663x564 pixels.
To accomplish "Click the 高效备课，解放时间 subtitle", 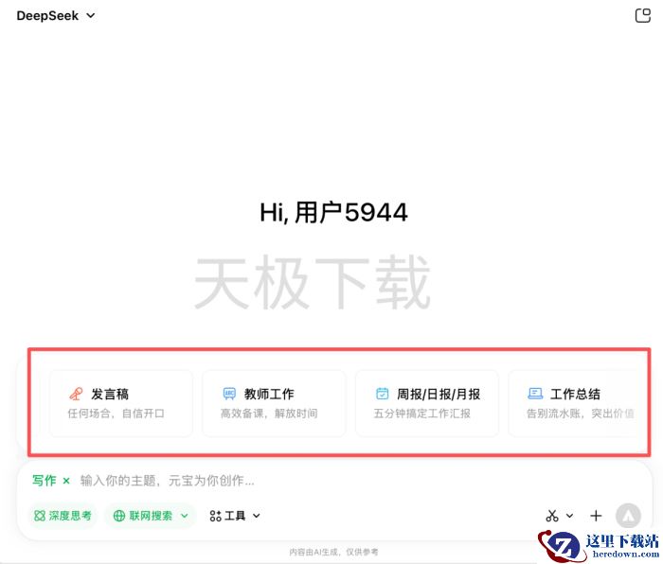I will coord(269,414).
